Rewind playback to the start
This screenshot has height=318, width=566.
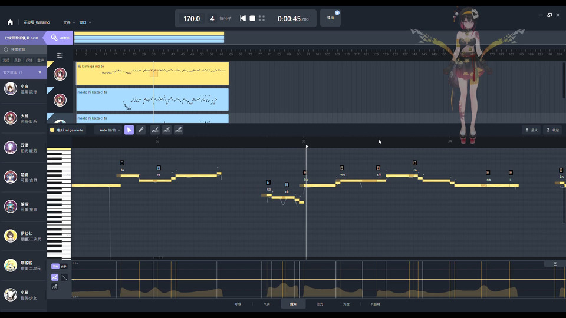coord(243,18)
